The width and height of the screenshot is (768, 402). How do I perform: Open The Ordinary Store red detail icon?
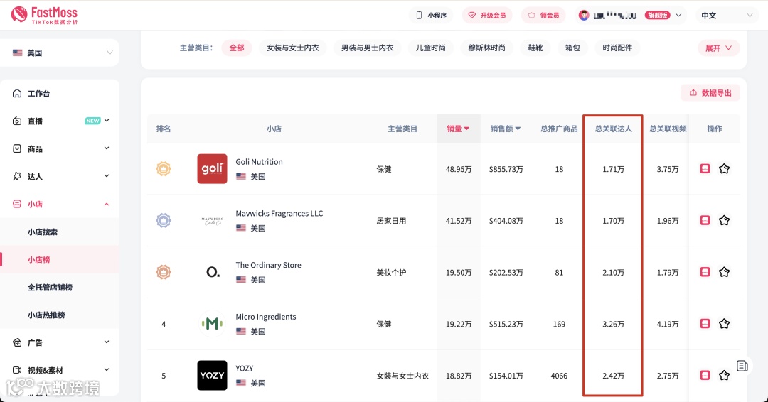tap(705, 272)
